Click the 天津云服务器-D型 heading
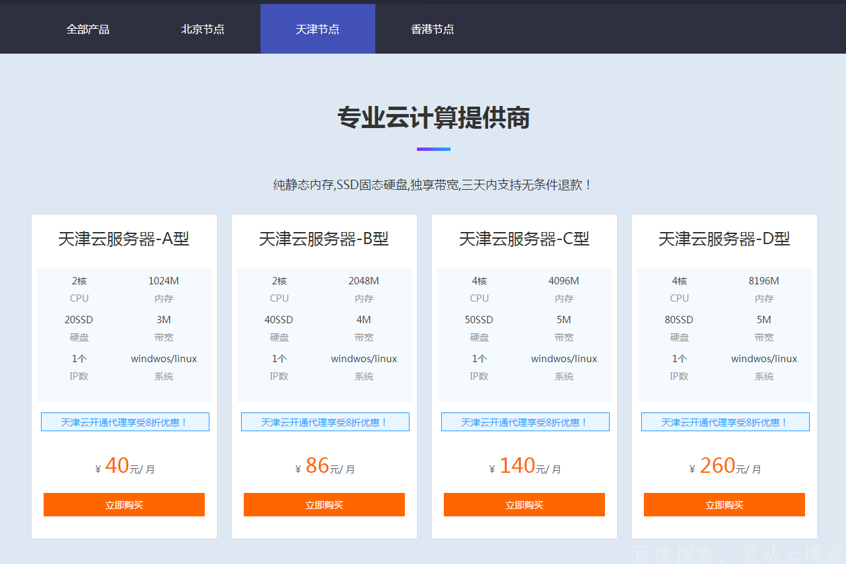 (x=724, y=239)
